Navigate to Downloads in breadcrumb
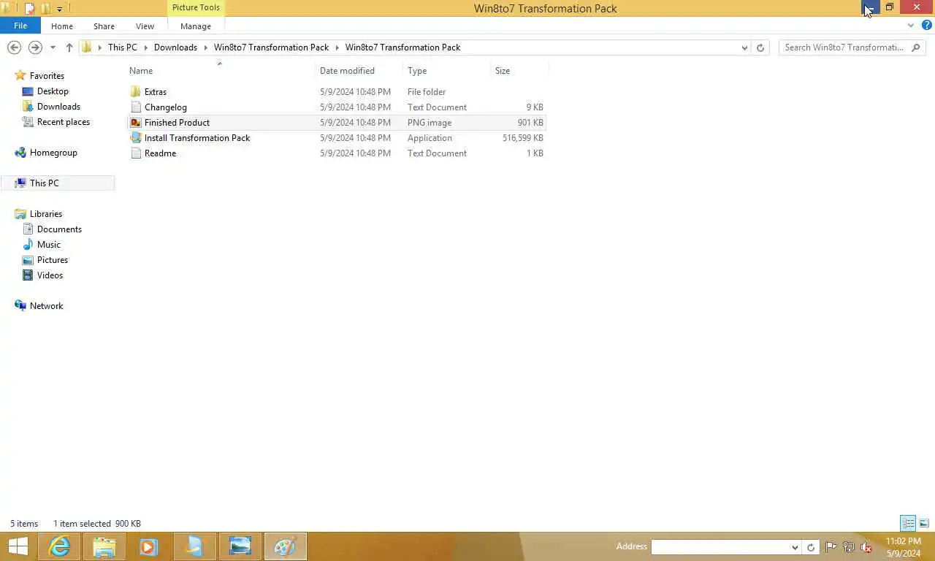 pos(175,47)
